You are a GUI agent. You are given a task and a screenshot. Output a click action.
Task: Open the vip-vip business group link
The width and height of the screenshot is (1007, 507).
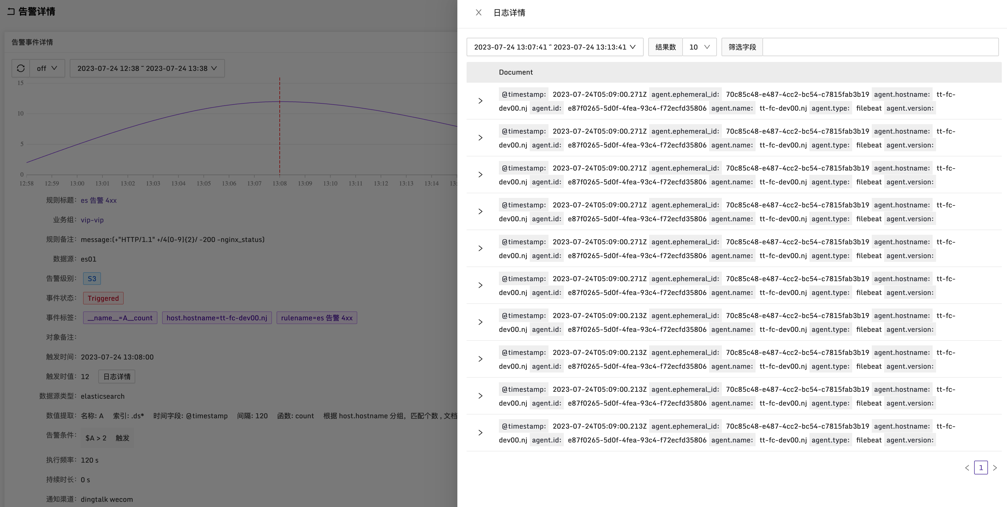92,220
